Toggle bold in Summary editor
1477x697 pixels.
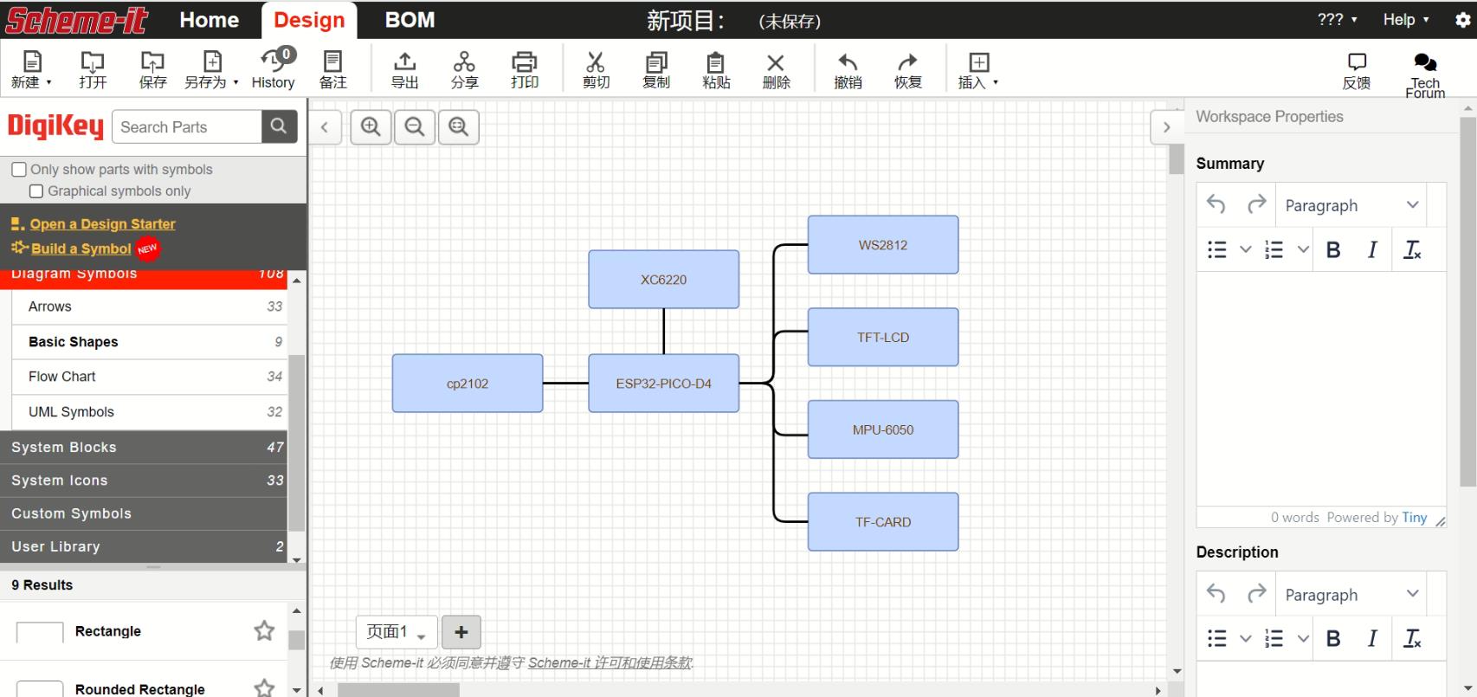click(1333, 250)
